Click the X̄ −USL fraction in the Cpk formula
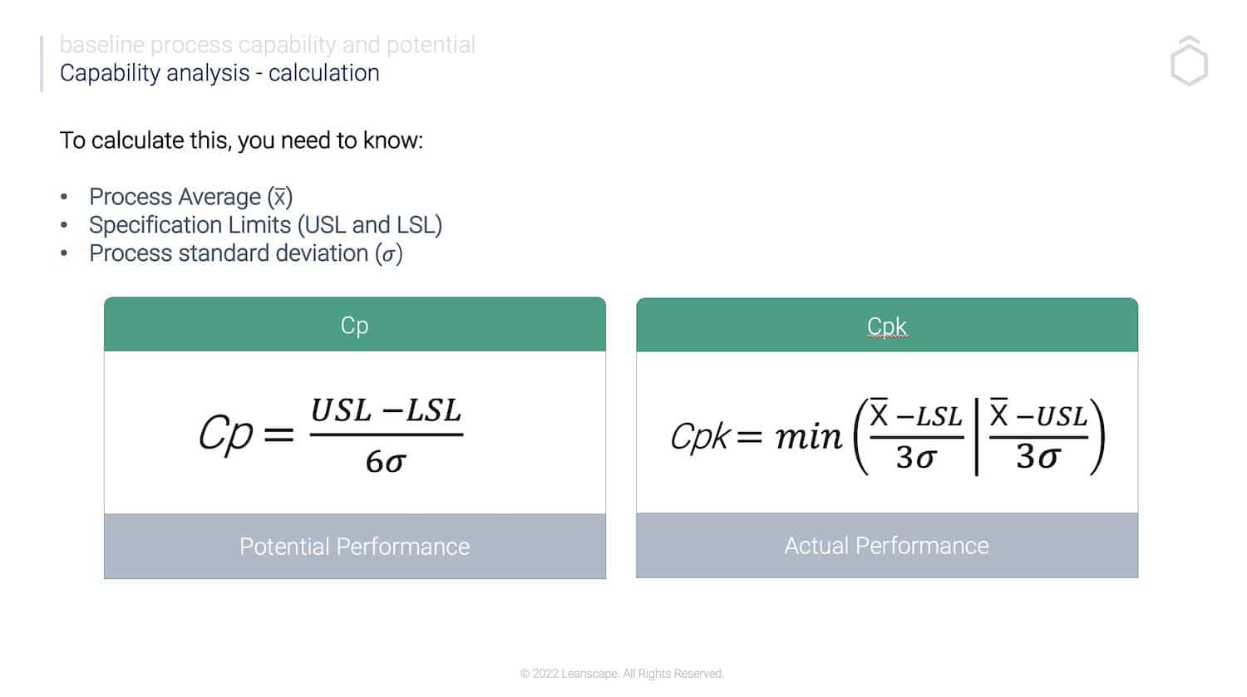 1038,436
